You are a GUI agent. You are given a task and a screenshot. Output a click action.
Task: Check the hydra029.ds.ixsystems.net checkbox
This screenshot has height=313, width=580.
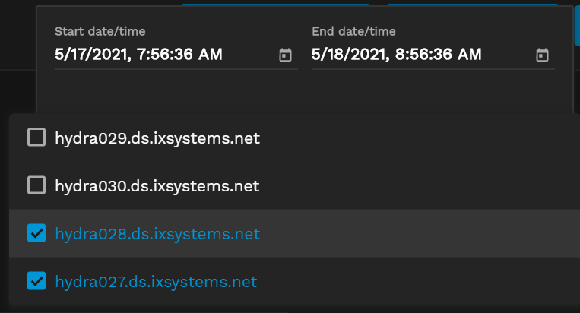36,138
